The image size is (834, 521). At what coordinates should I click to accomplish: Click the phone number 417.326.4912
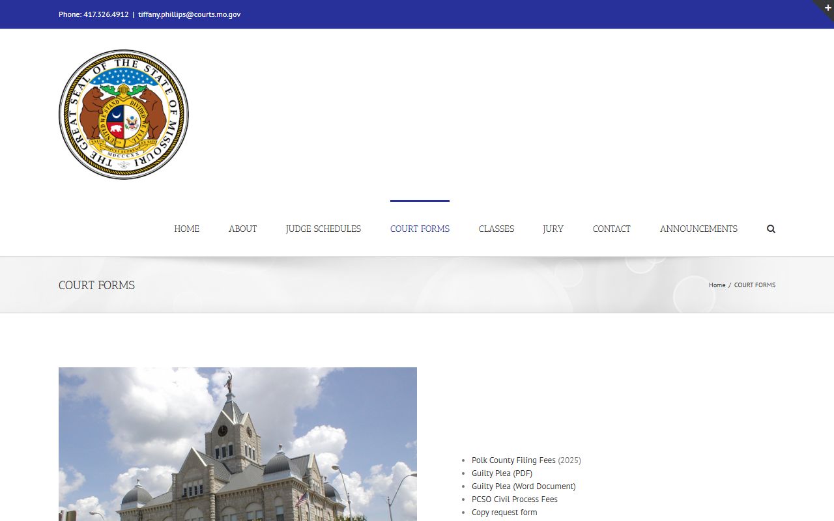106,14
